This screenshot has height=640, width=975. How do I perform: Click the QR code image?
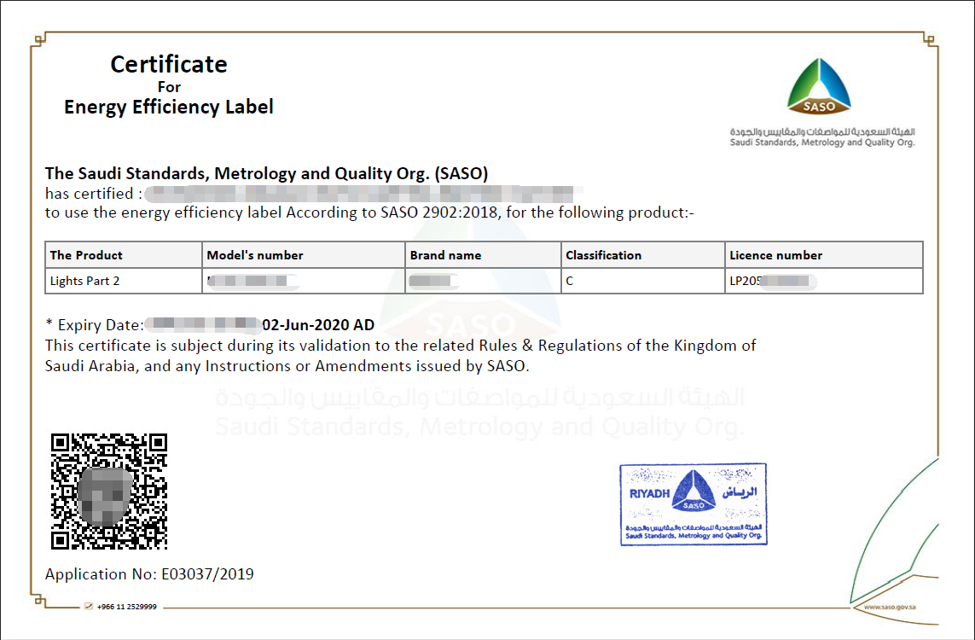(x=109, y=492)
